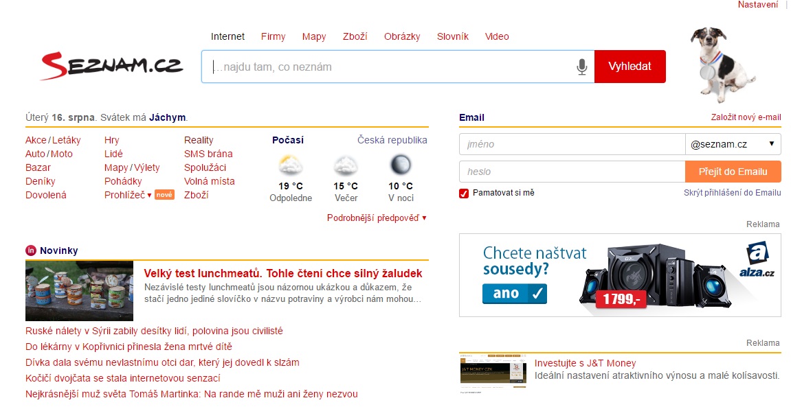Open the Prohlížeč service link
791x409 pixels.
click(x=124, y=195)
